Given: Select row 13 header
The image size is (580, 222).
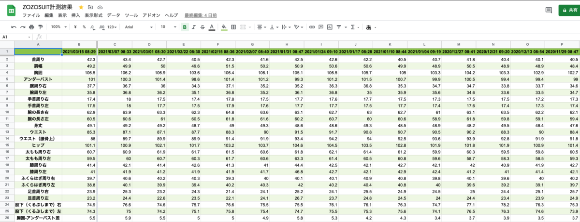Looking at the screenshot, I should [x=7, y=131].
